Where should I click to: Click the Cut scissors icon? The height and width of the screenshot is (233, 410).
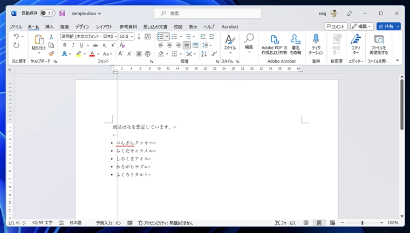point(51,37)
